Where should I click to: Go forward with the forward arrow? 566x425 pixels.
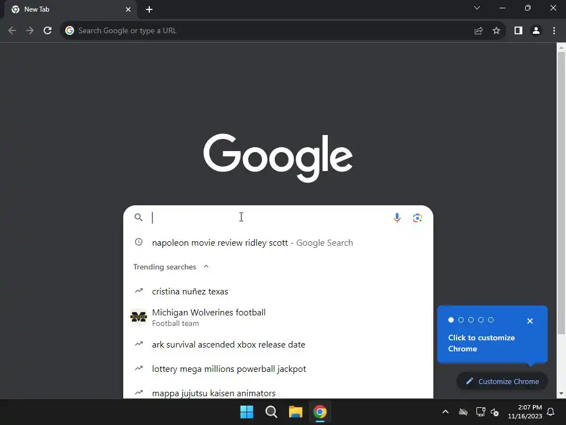click(x=30, y=31)
